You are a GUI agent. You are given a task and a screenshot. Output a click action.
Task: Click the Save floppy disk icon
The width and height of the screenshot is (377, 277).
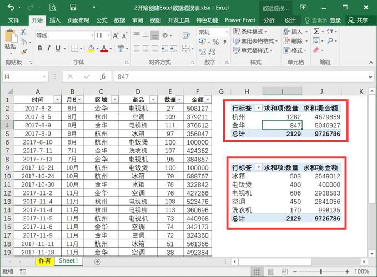click(73, 7)
